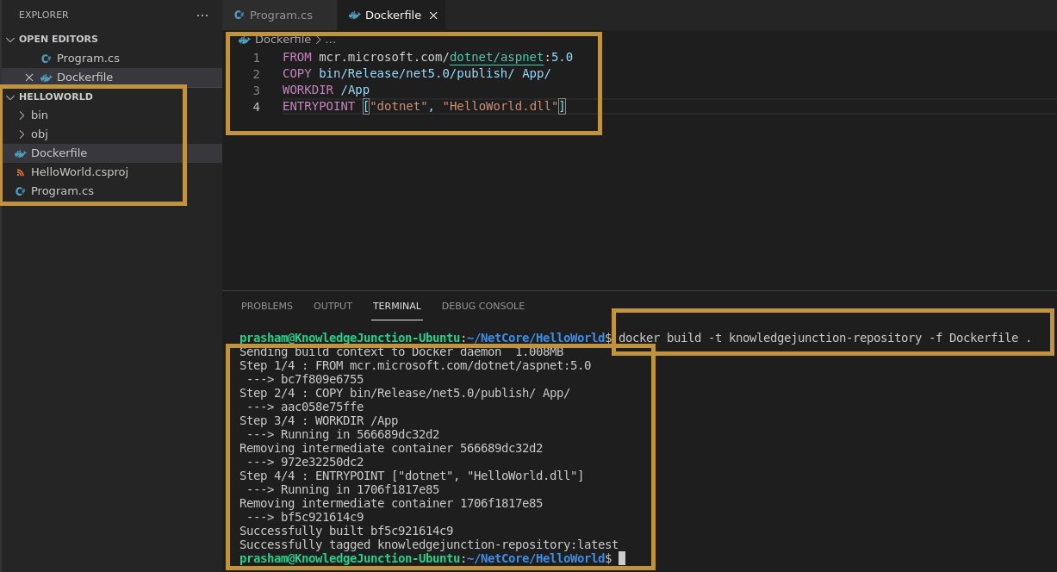Image resolution: width=1057 pixels, height=572 pixels.
Task: Close the Dockerfile under Open Editors
Action: point(29,77)
